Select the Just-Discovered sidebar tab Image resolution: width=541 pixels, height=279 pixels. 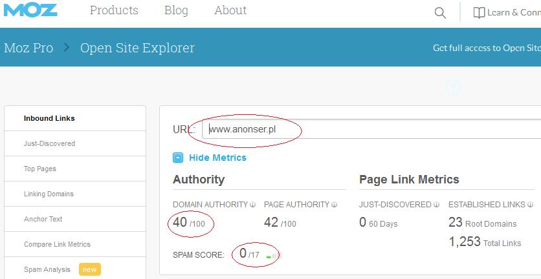point(75,143)
